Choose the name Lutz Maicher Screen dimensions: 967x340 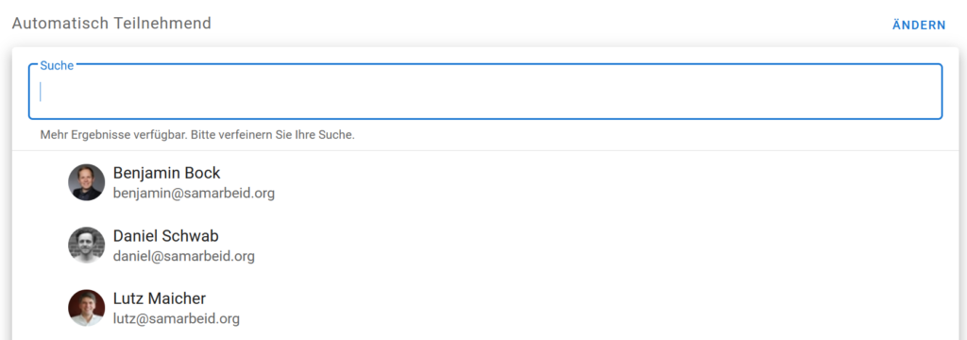160,298
